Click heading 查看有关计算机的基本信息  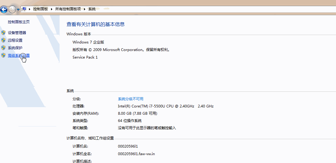point(96,24)
